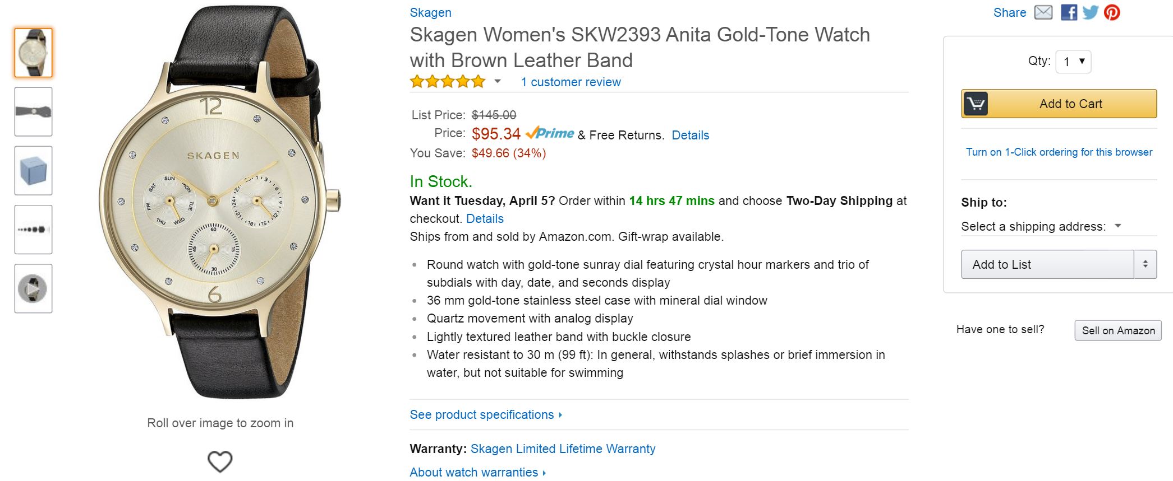Share on Facebook icon

1069,12
